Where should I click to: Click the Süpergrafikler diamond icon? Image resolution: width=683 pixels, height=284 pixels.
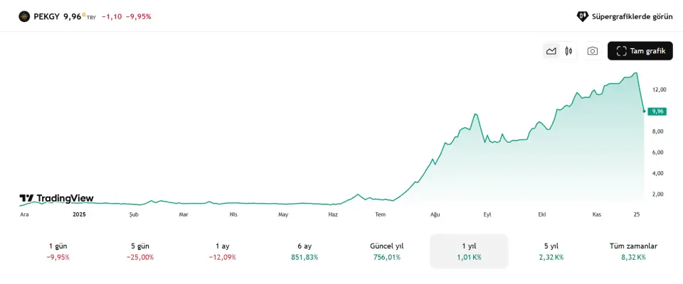582,16
